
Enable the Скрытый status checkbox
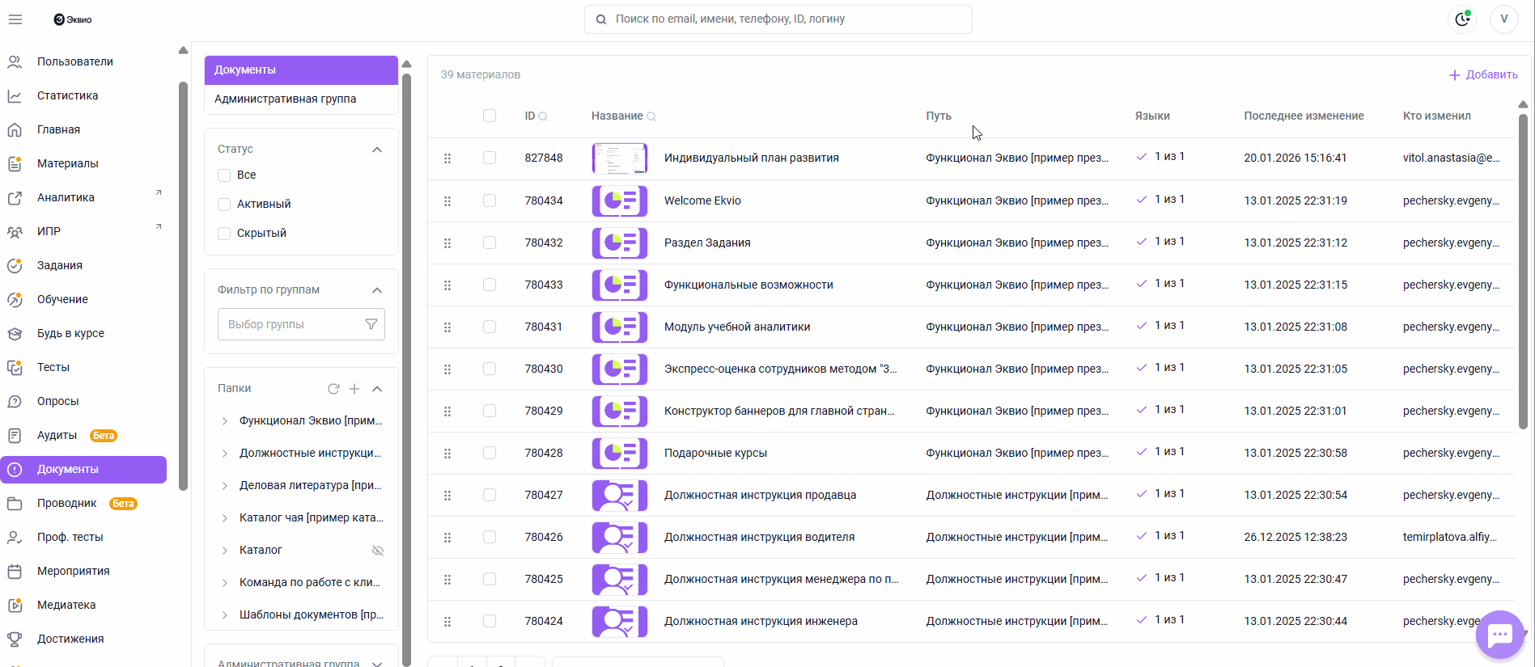(x=225, y=234)
